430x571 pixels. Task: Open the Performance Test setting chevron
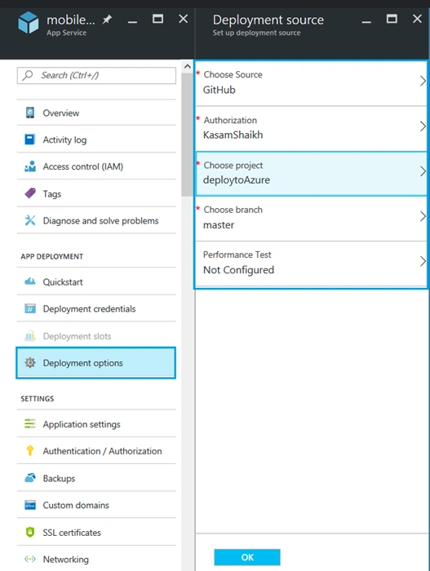coord(423,261)
